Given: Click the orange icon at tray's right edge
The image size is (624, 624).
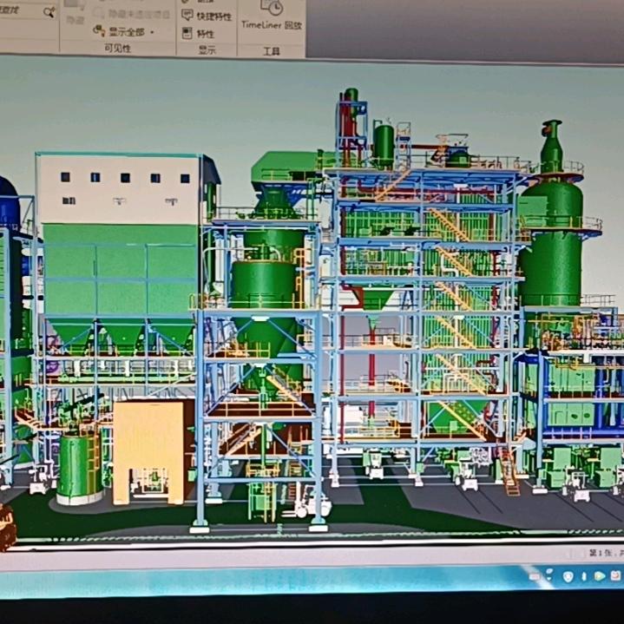Looking at the screenshot, I should [618, 575].
